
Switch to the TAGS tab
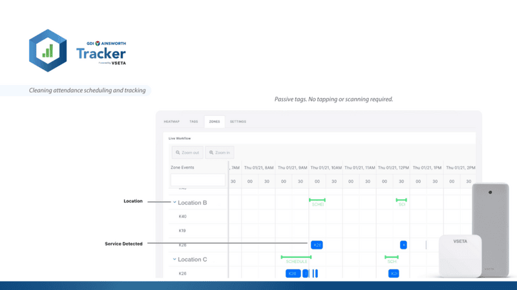193,122
